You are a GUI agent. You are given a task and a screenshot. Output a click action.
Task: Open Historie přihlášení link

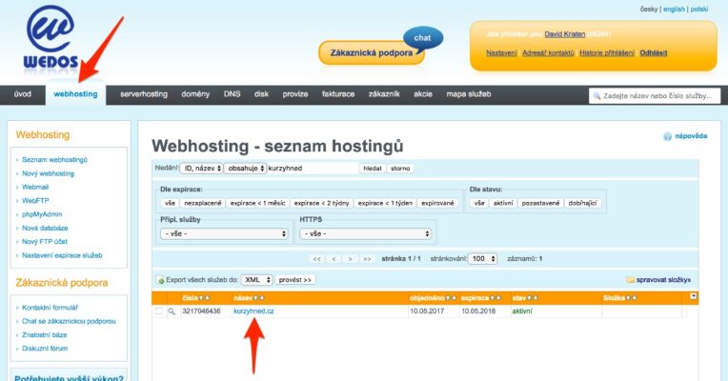607,53
